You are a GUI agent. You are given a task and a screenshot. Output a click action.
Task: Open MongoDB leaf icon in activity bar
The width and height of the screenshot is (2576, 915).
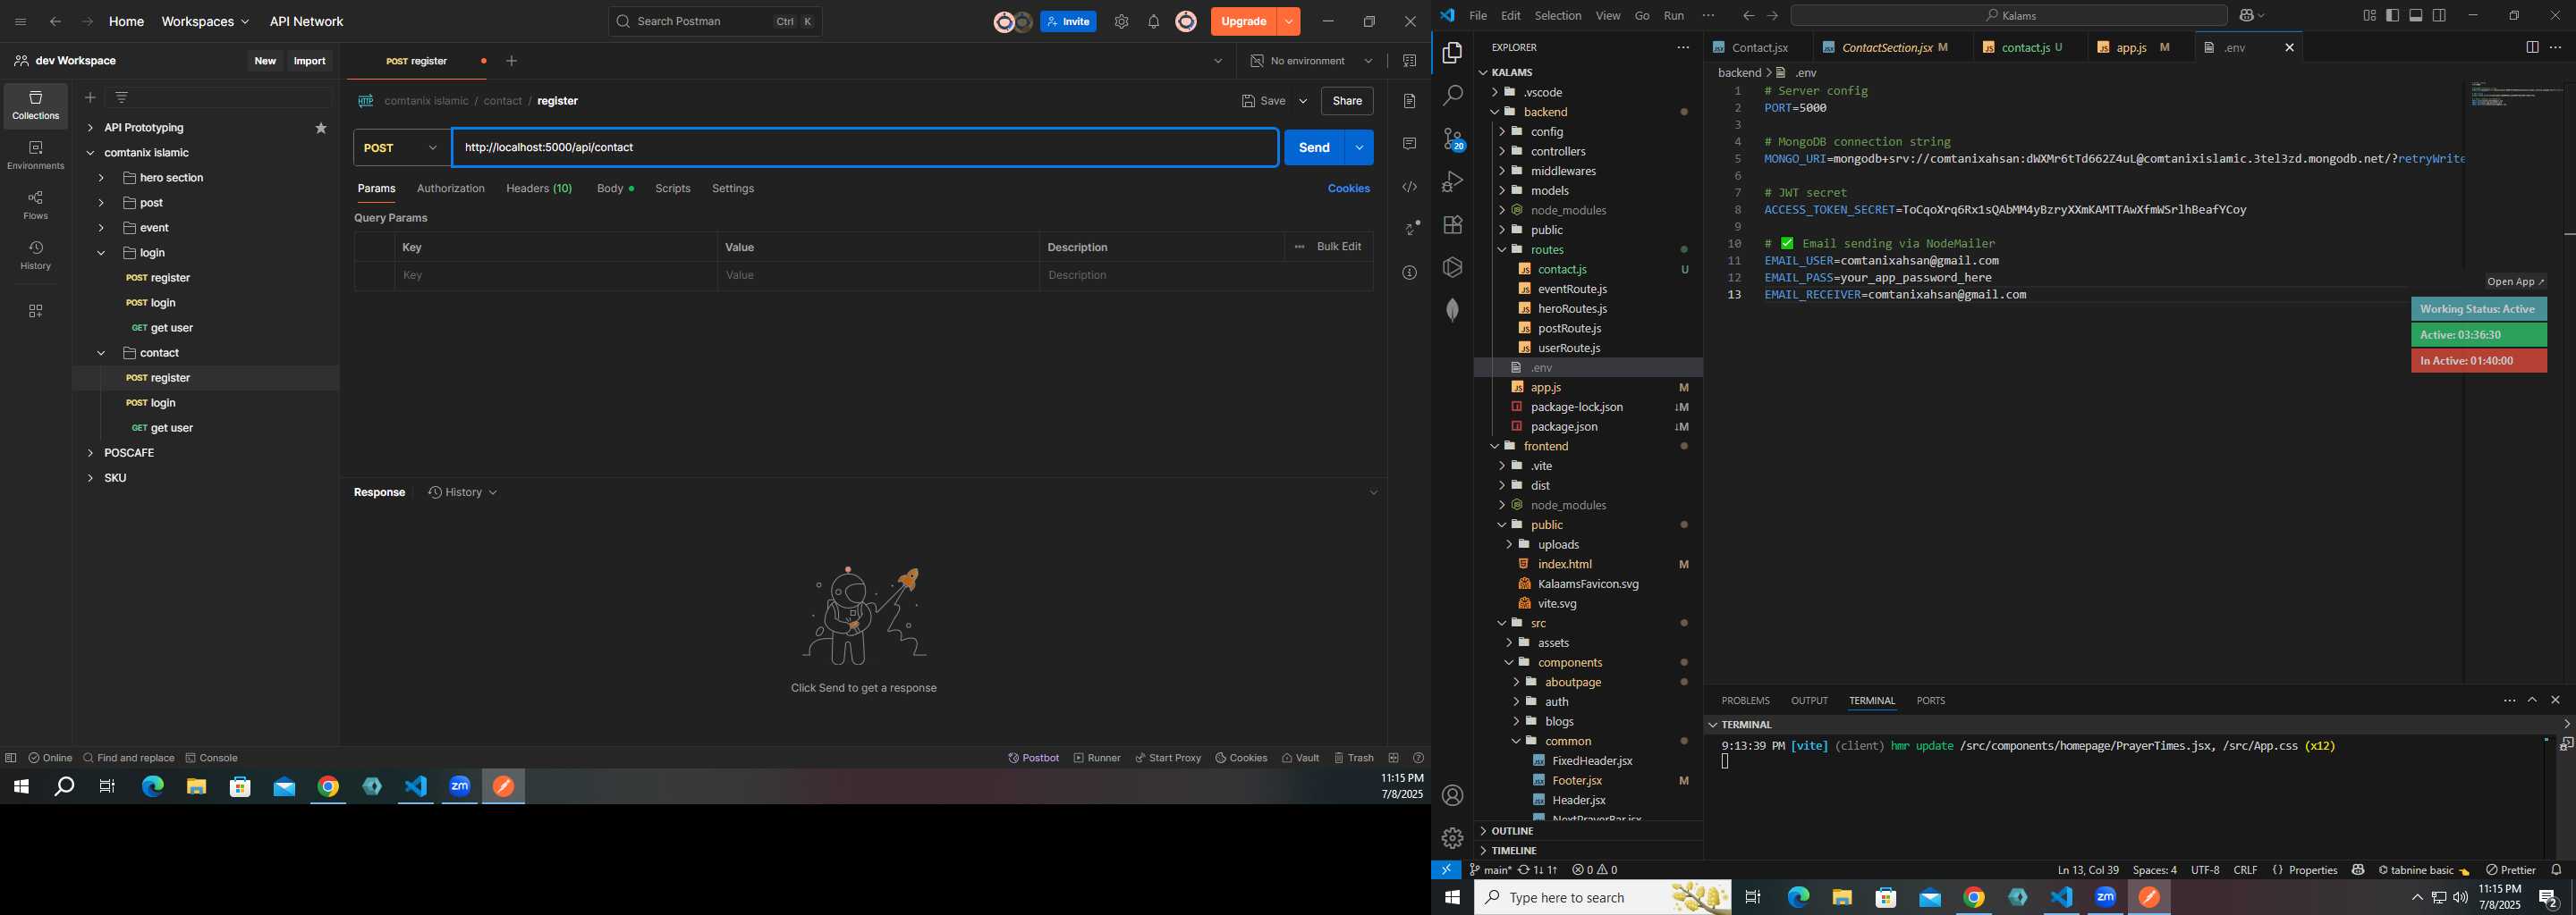click(x=1453, y=311)
